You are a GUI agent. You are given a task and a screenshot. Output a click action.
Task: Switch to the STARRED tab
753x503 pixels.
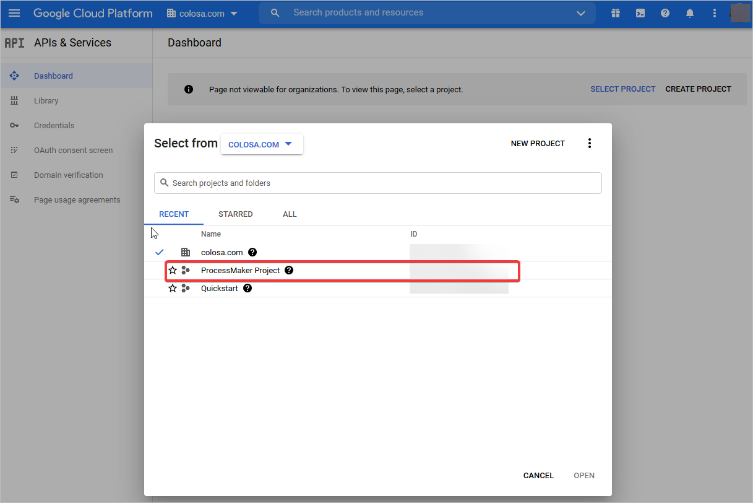pyautogui.click(x=235, y=214)
